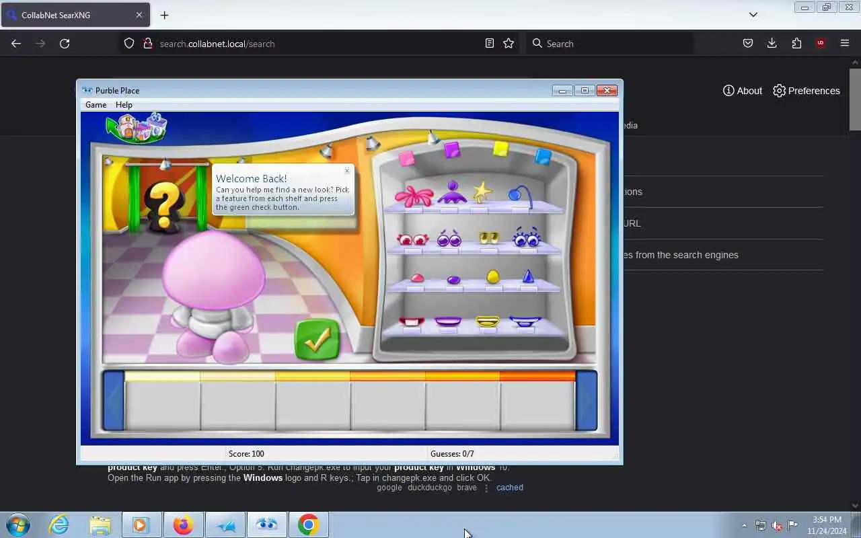Click the purple color cube
The width and height of the screenshot is (861, 538).
452,149
